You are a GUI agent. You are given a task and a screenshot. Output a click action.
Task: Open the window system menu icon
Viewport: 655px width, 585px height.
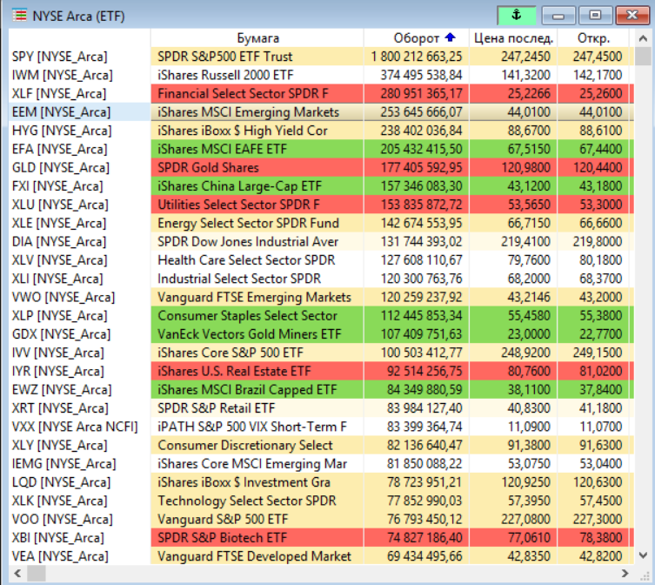coord(19,16)
